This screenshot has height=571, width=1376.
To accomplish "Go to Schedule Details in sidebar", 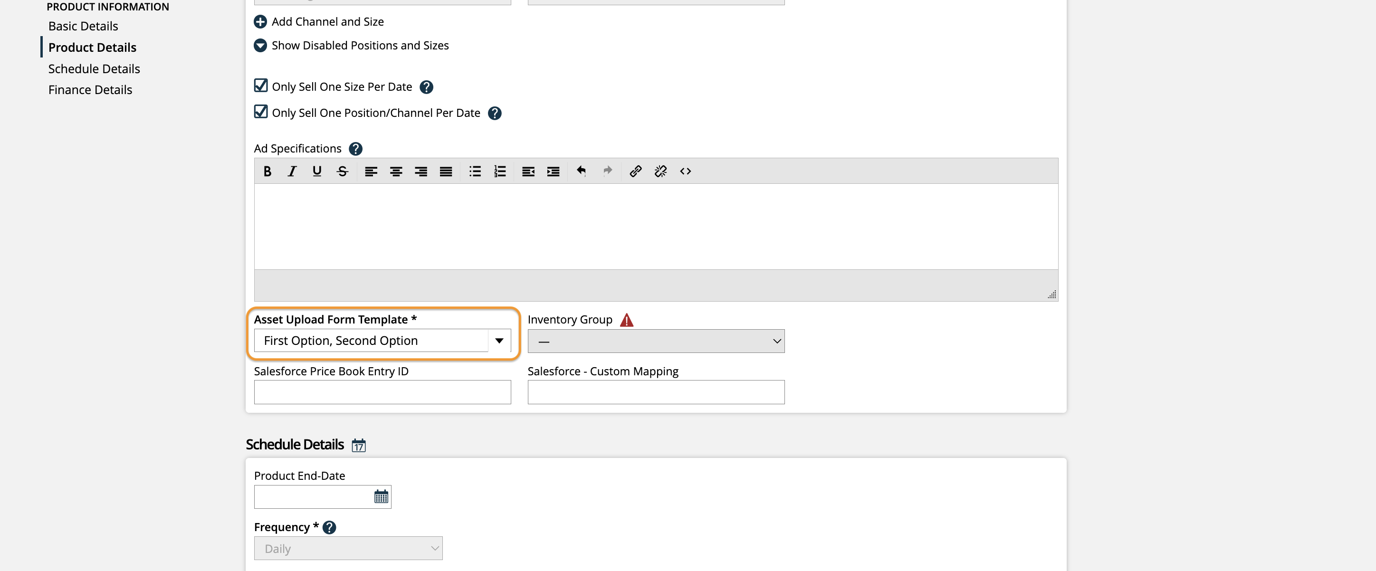I will pyautogui.click(x=94, y=69).
